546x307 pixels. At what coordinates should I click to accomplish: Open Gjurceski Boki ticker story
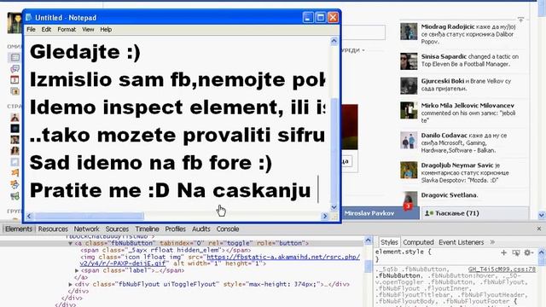[x=463, y=85]
